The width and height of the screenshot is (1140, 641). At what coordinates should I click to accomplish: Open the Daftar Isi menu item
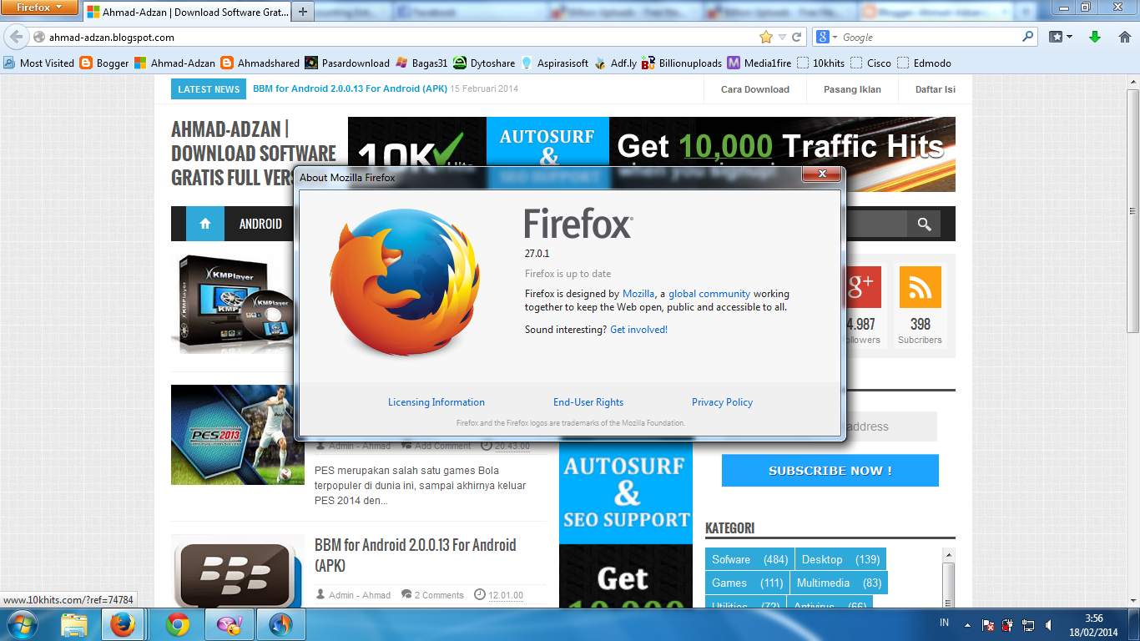(x=935, y=89)
